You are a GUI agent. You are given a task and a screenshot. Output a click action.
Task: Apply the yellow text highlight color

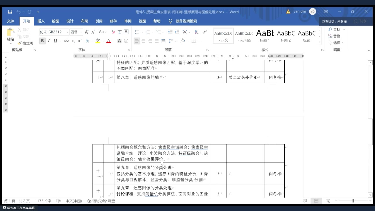pos(98,41)
